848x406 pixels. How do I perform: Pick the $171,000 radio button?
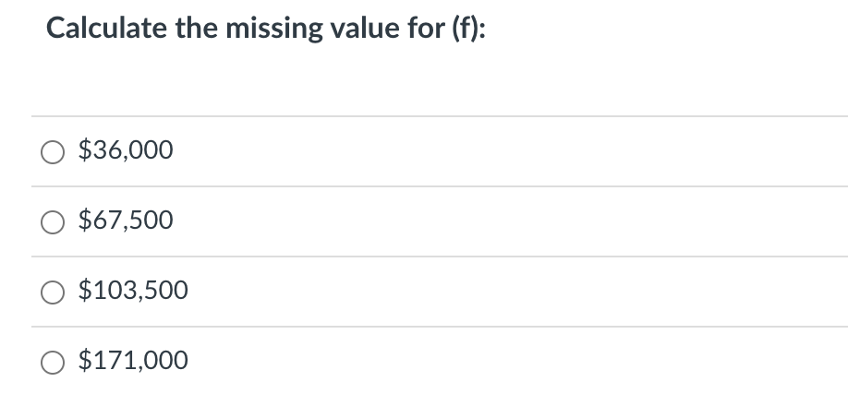(53, 363)
